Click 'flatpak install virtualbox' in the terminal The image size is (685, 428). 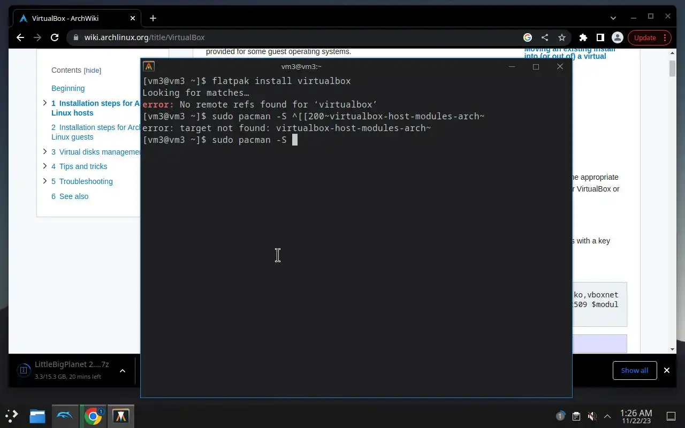tap(281, 81)
